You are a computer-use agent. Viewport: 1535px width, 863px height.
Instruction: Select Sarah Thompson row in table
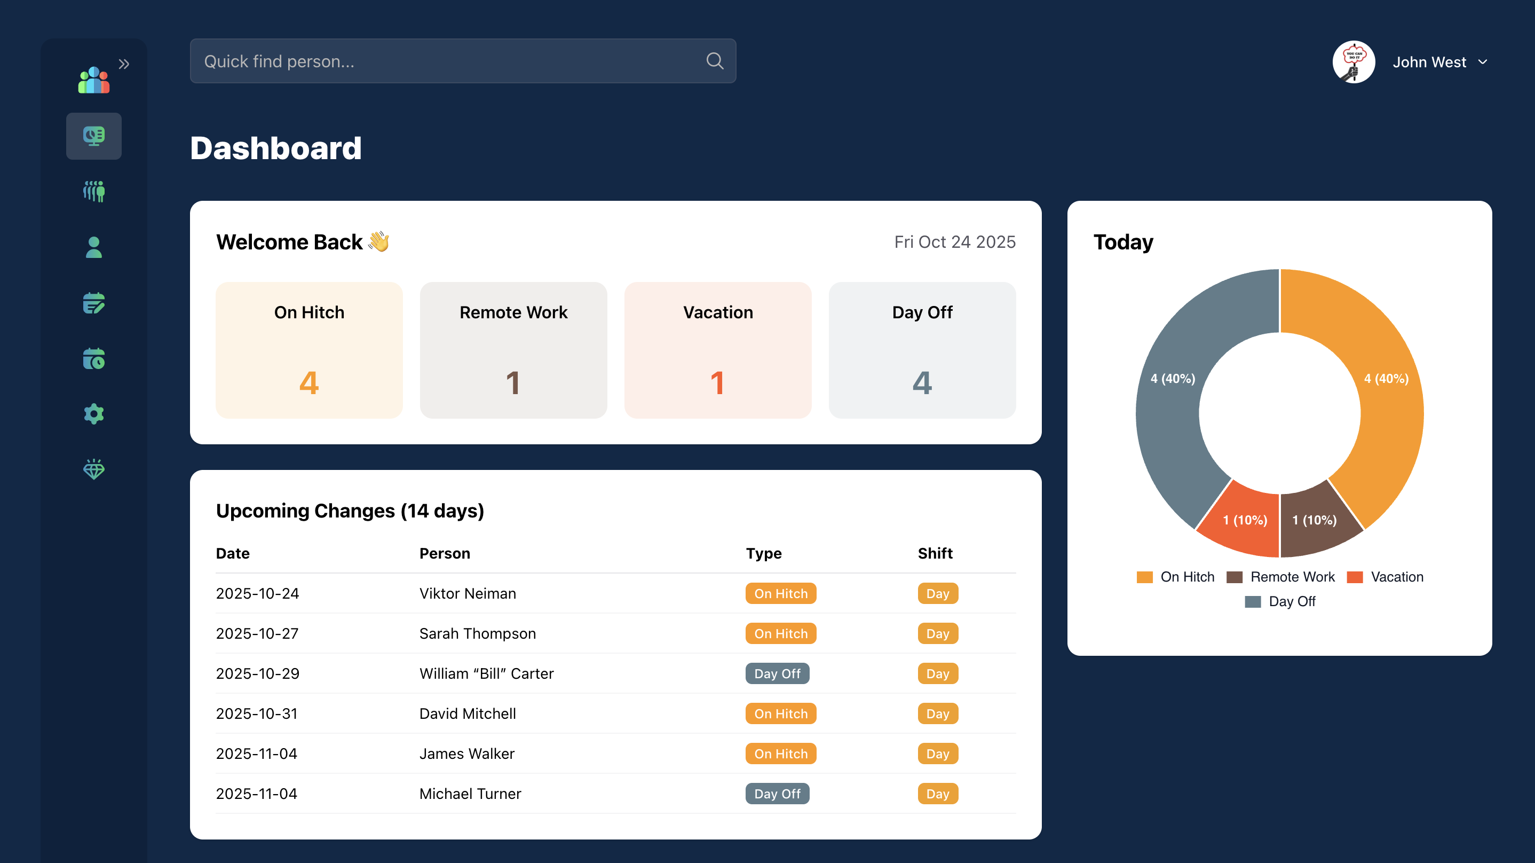click(x=477, y=633)
